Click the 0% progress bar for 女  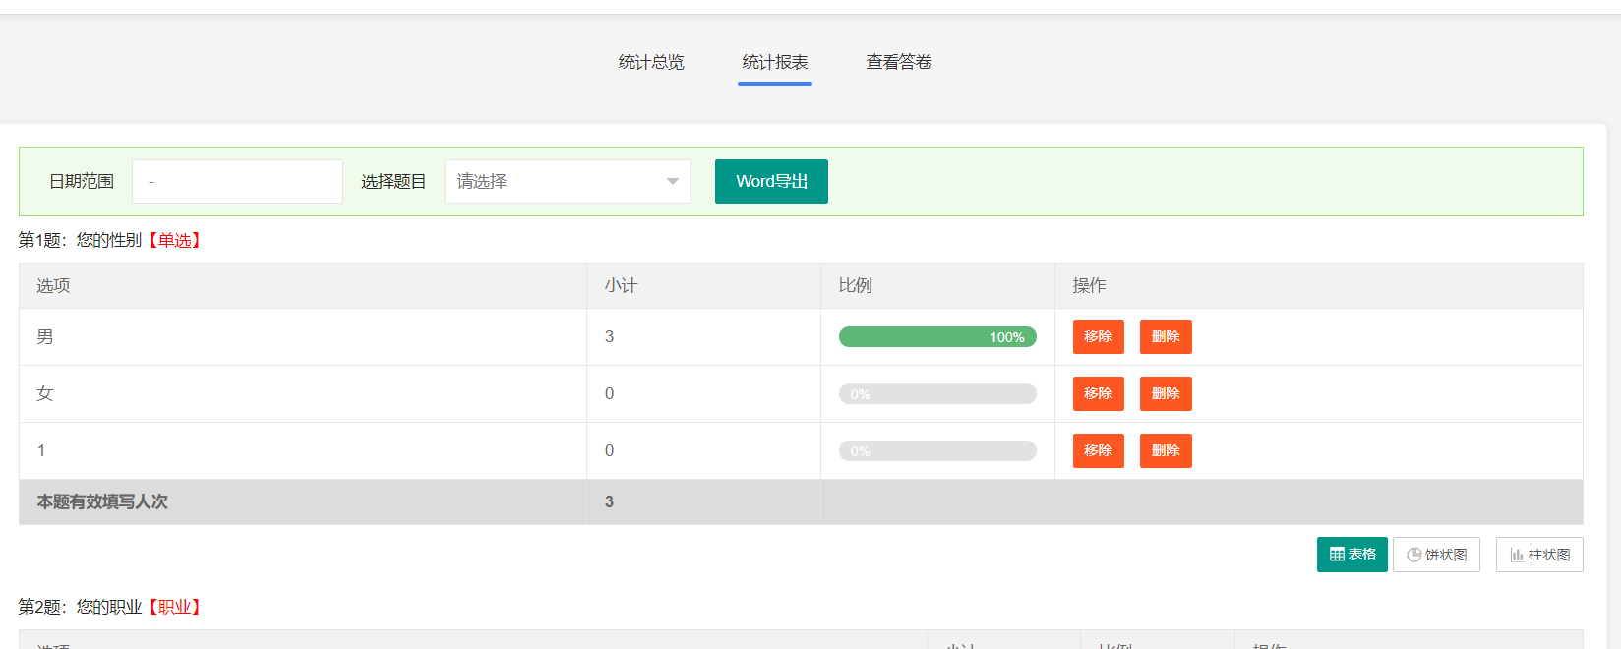(x=937, y=394)
